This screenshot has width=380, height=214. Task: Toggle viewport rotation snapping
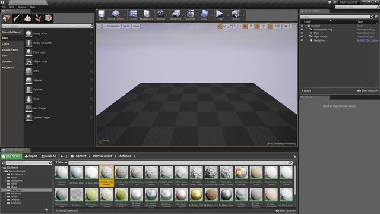pos(257,26)
